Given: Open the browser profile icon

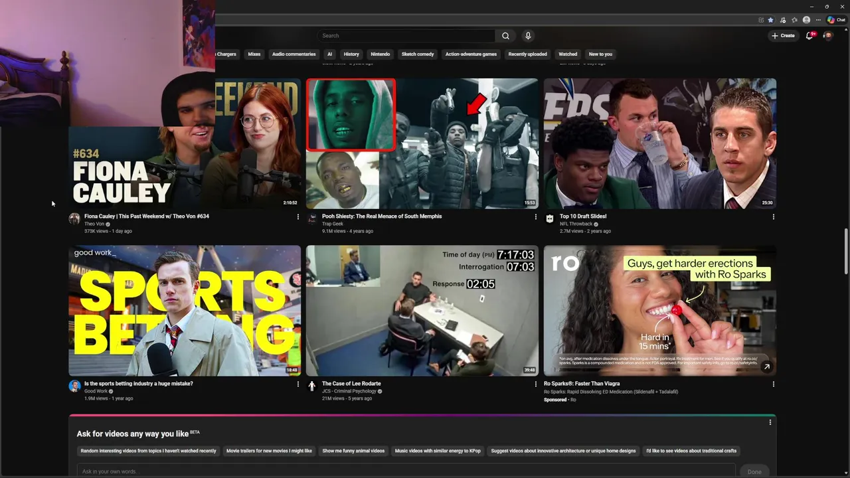Looking at the screenshot, I should (x=806, y=20).
